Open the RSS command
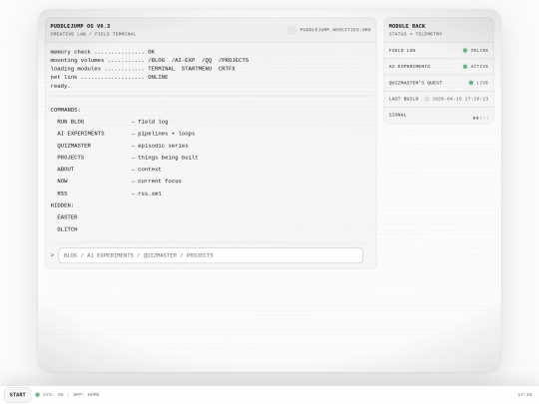Image resolution: width=539 pixels, height=404 pixels. click(62, 194)
